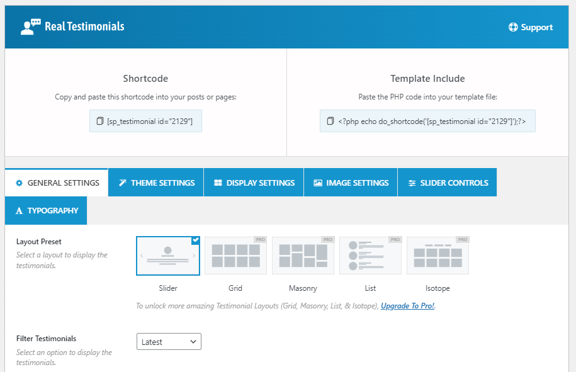Select the Slider layout preset

(x=168, y=256)
